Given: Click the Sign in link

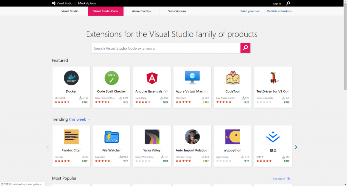Looking at the screenshot, I should [x=277, y=3].
